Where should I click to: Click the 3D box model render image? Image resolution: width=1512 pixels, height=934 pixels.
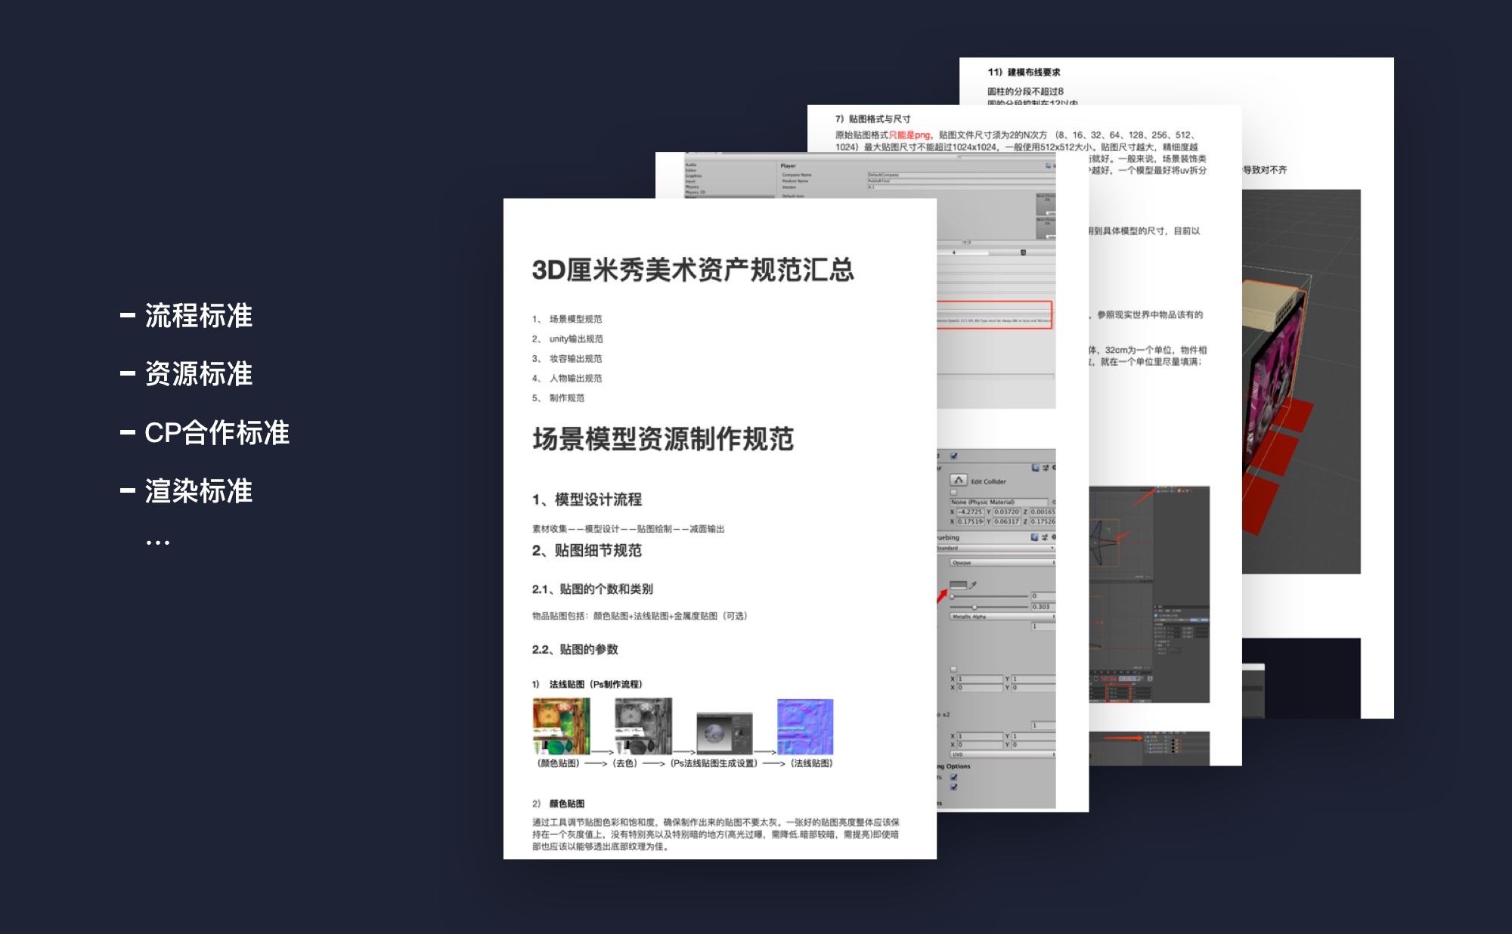(1301, 382)
